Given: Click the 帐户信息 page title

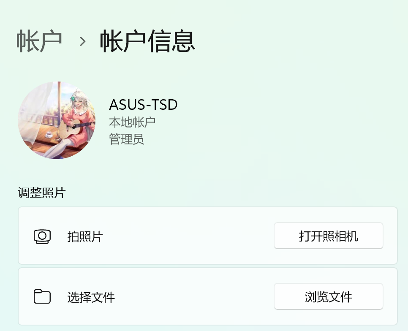Looking at the screenshot, I should pyautogui.click(x=147, y=41).
